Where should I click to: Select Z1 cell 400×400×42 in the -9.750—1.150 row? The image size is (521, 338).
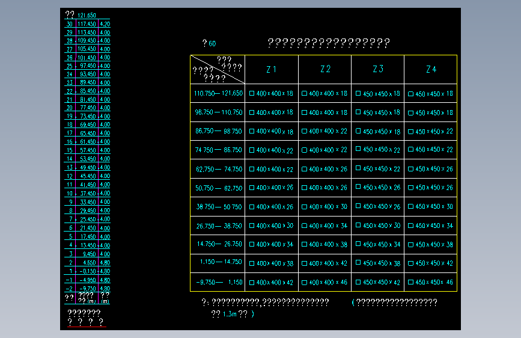point(271,283)
